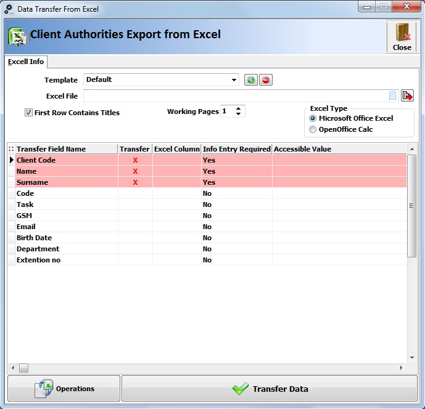425x409 pixels.
Task: Click the red X in Surname row
Action: pos(135,182)
